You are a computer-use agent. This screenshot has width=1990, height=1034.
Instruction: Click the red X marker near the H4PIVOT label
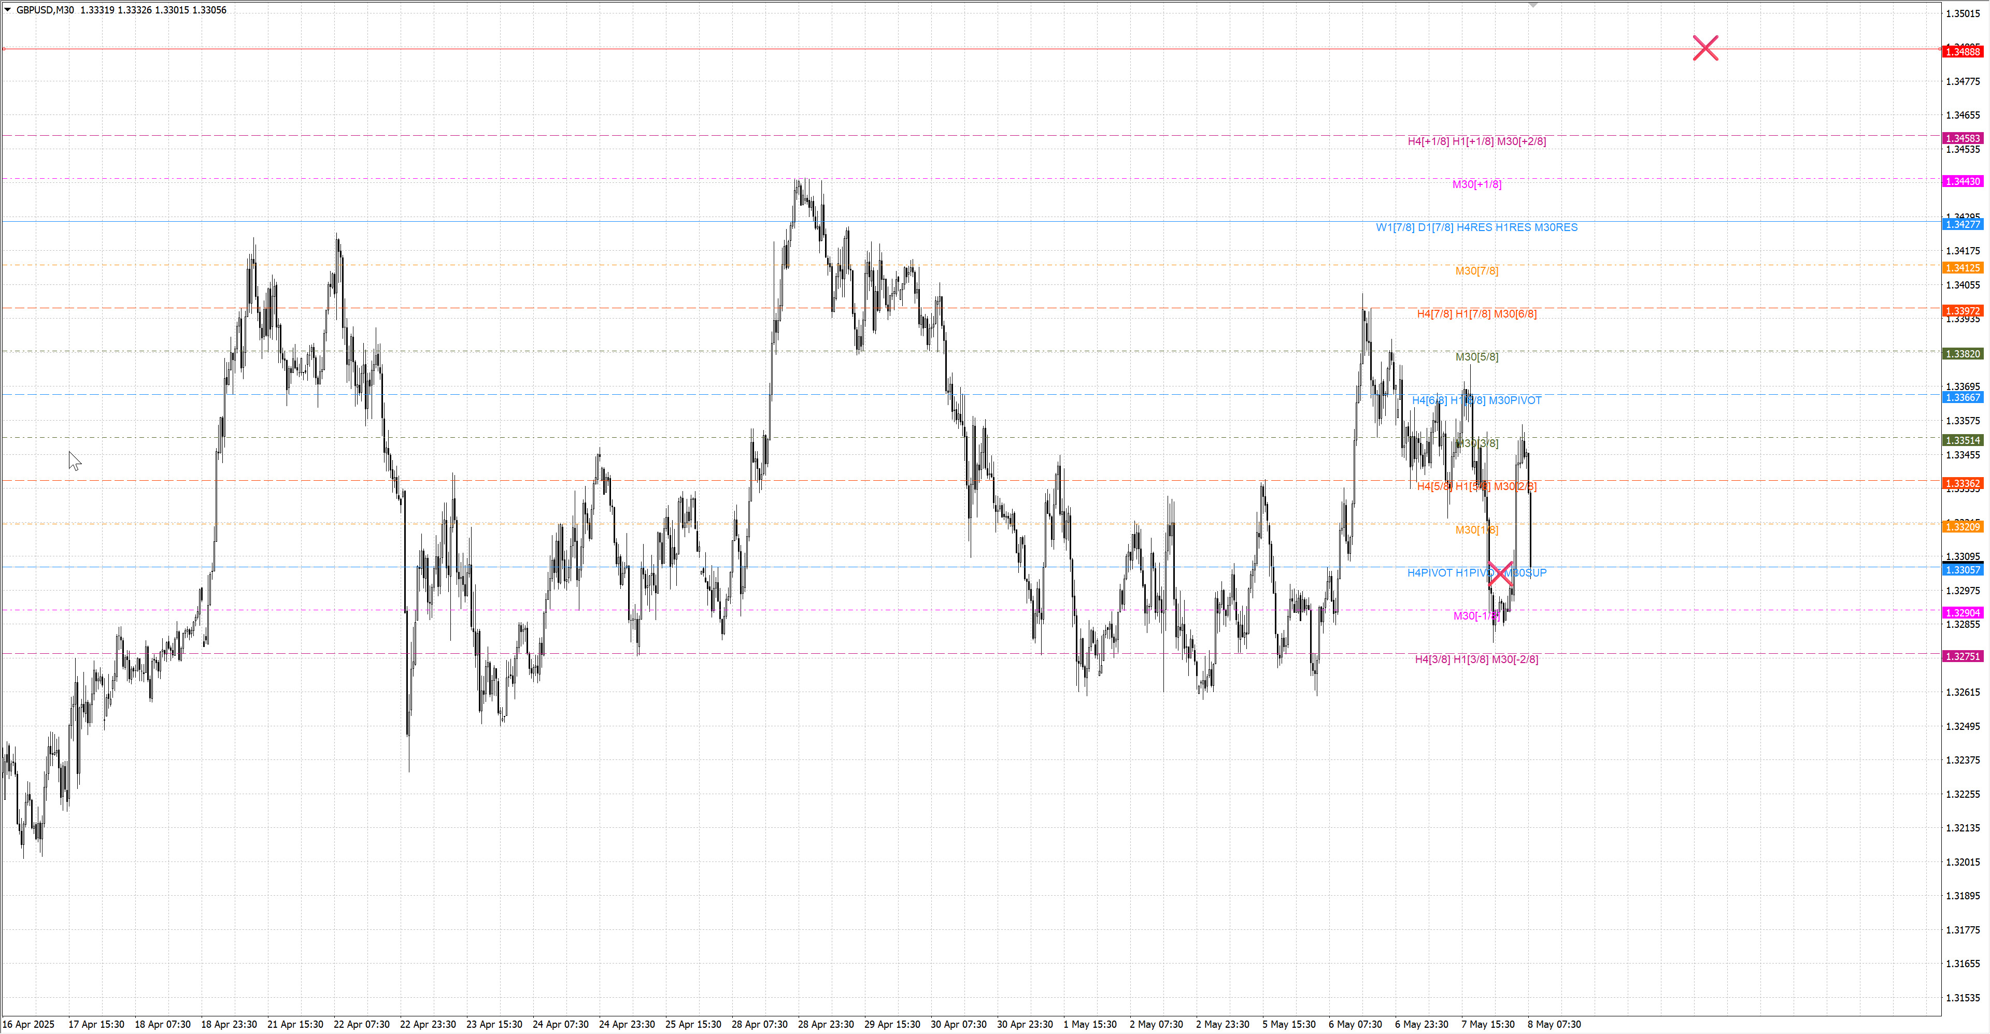[x=1500, y=574]
